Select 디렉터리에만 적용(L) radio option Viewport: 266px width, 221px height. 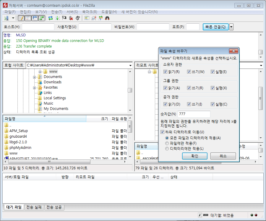(167, 149)
